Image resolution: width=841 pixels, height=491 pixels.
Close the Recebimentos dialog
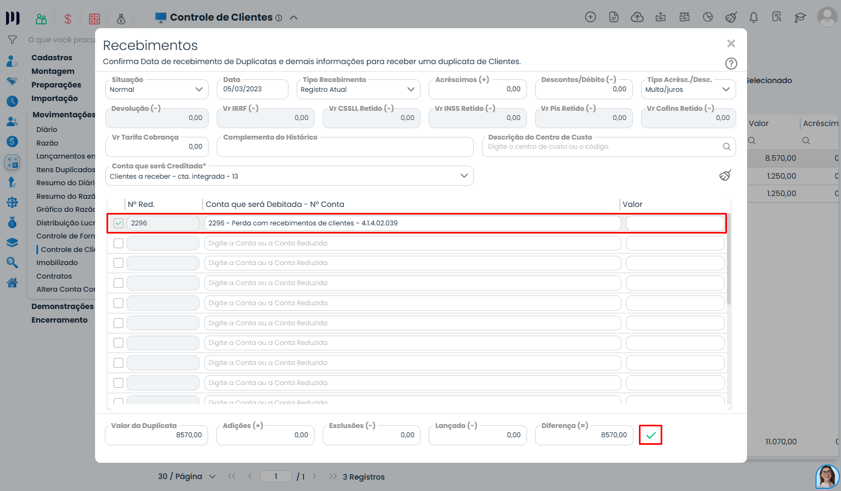(x=731, y=43)
